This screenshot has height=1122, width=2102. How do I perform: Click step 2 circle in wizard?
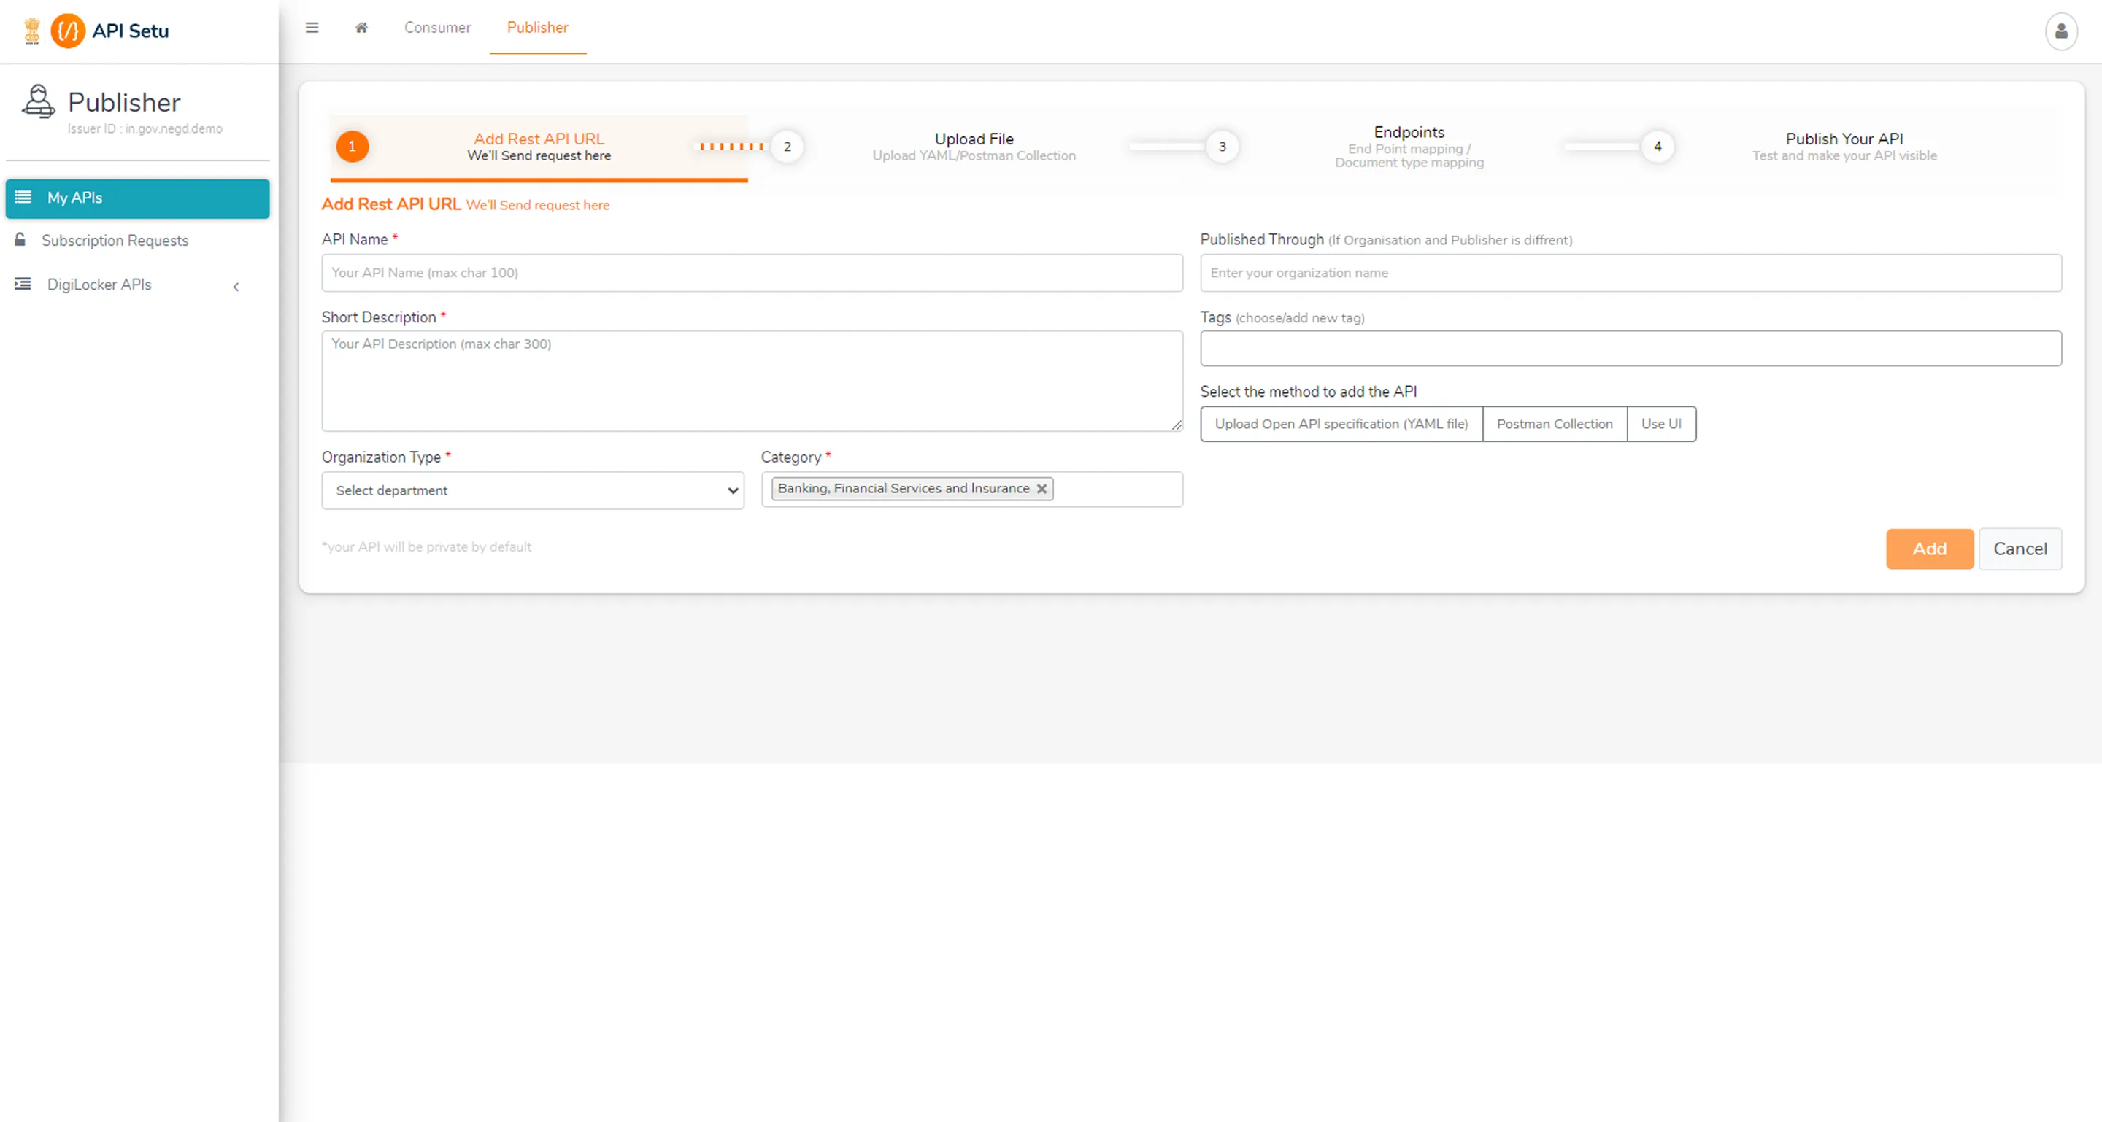coord(787,147)
